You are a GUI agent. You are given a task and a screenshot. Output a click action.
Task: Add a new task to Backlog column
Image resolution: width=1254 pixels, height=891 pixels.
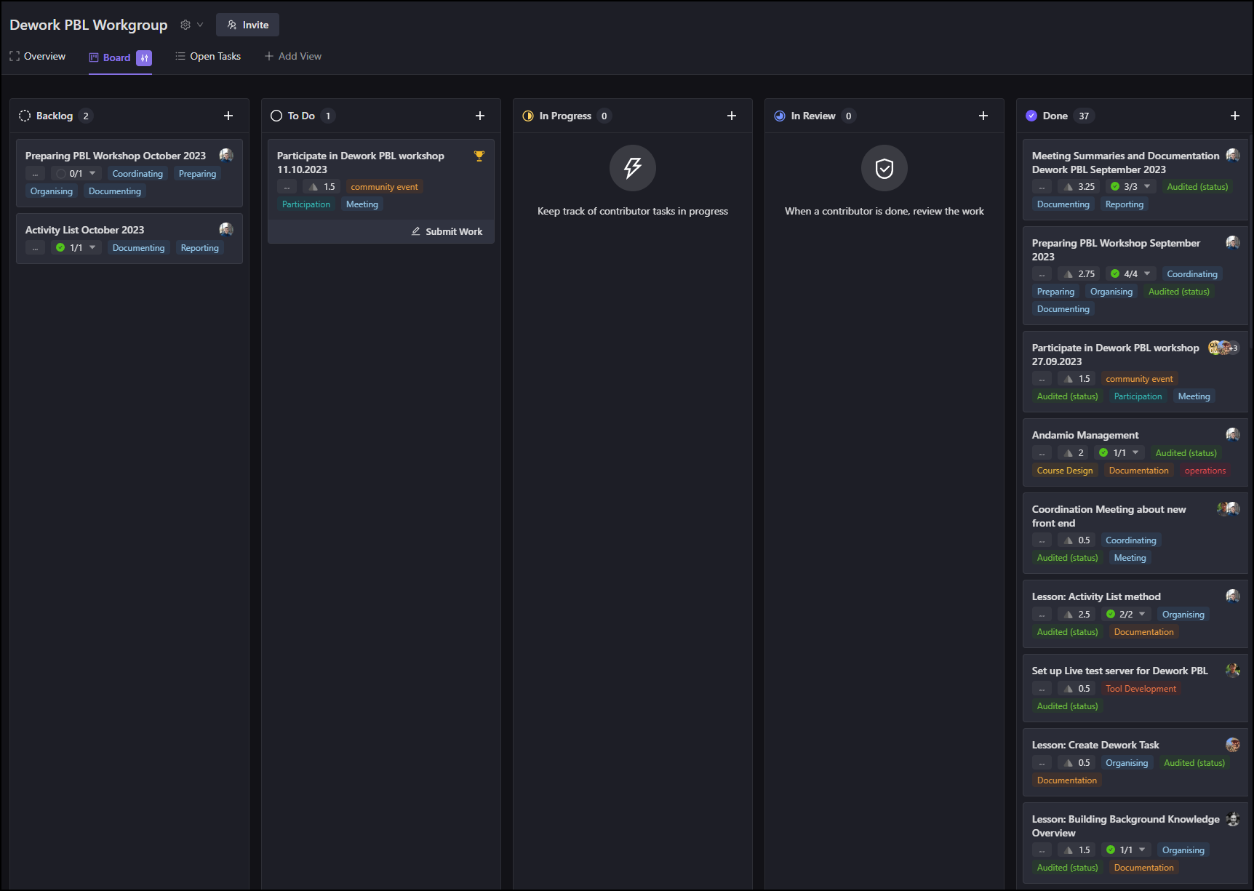click(x=228, y=116)
